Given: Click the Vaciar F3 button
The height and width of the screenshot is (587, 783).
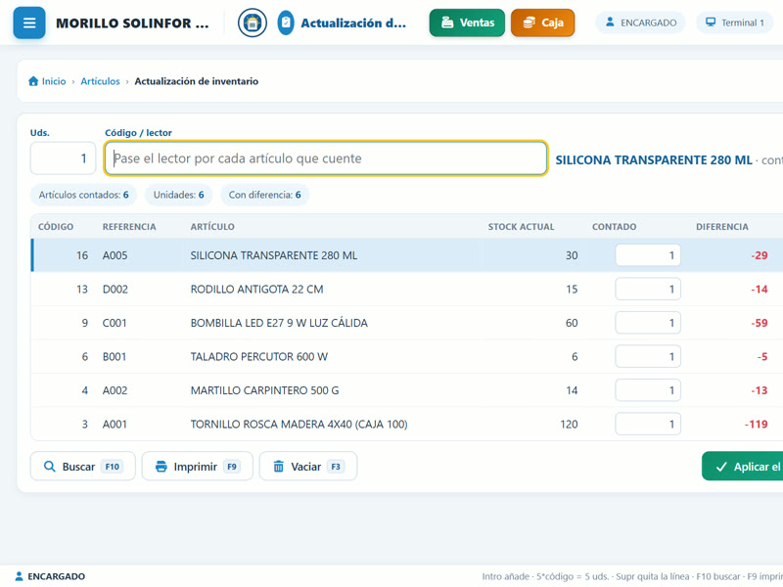Looking at the screenshot, I should click(308, 467).
